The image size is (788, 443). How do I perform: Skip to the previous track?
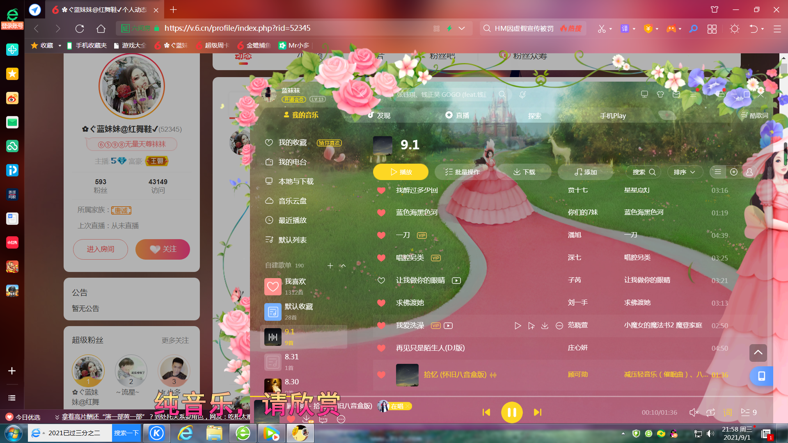pyautogui.click(x=486, y=412)
